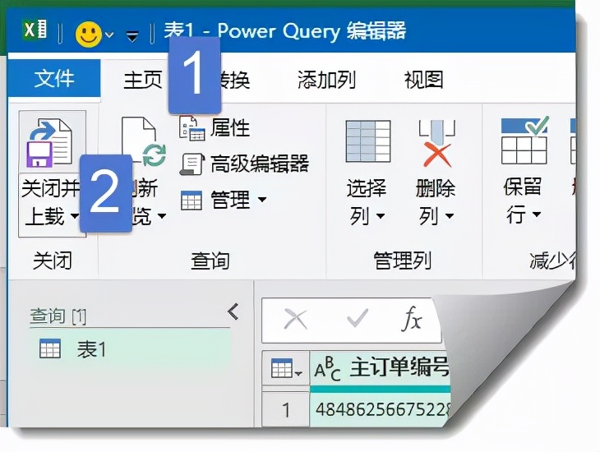Select the 表1 query in the list
Screen dimensions: 600x452
click(x=130, y=349)
